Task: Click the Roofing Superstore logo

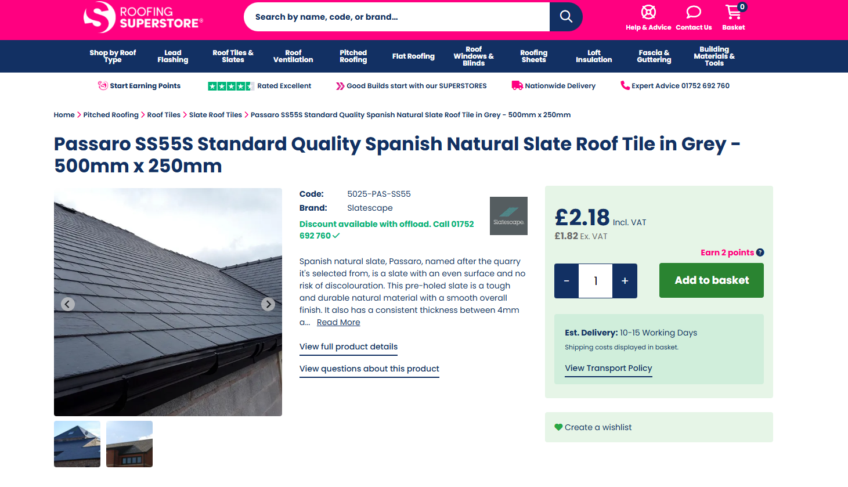Action: [x=143, y=17]
